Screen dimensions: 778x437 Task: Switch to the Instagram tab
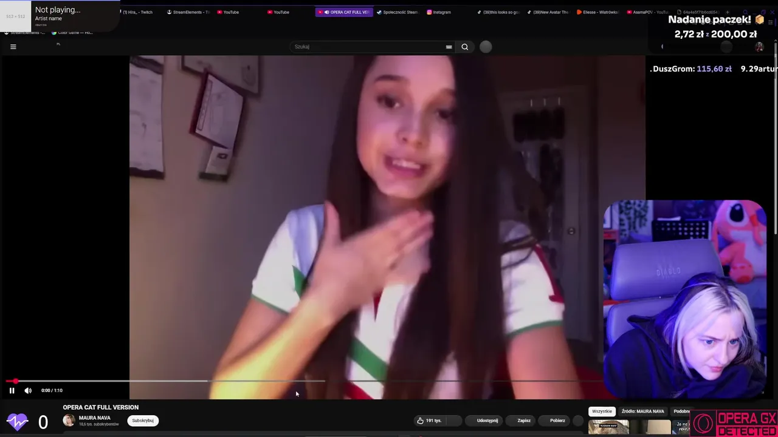[439, 12]
